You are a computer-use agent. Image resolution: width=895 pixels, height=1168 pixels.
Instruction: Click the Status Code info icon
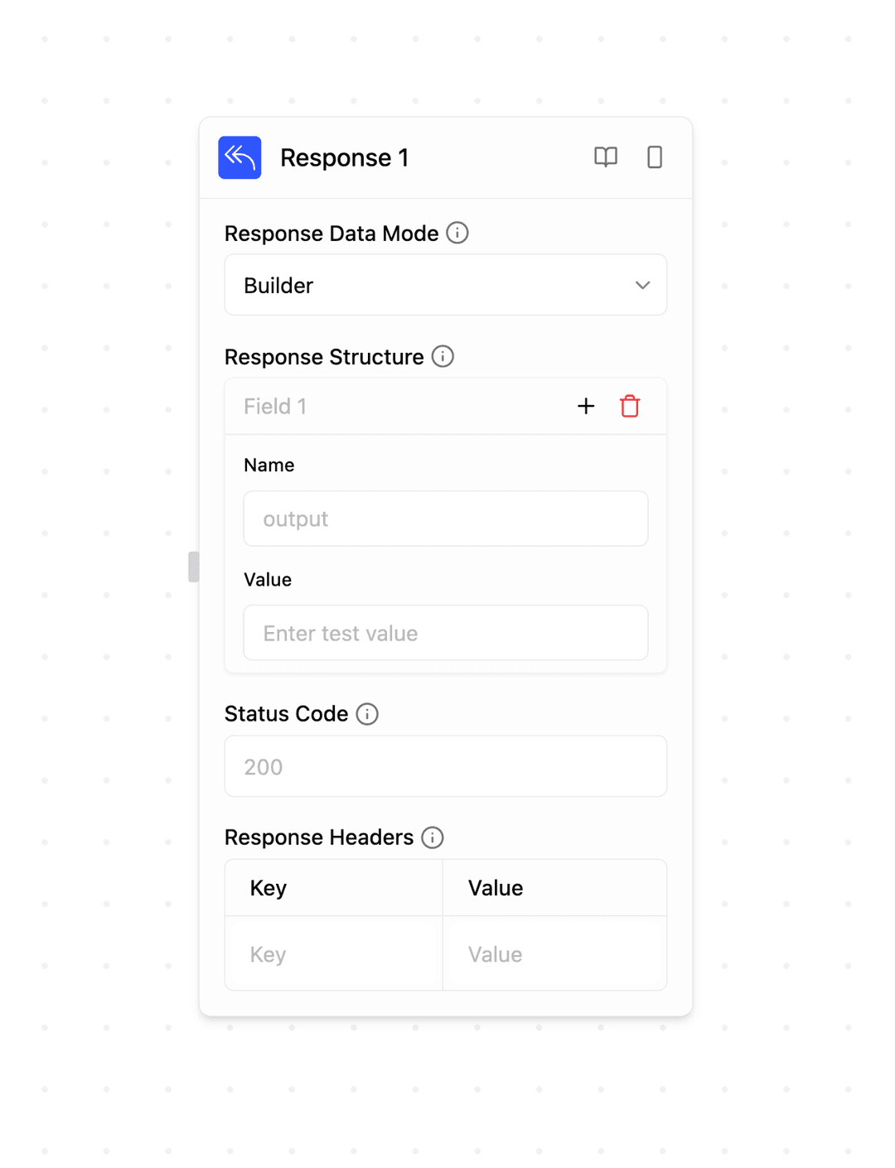click(x=367, y=714)
